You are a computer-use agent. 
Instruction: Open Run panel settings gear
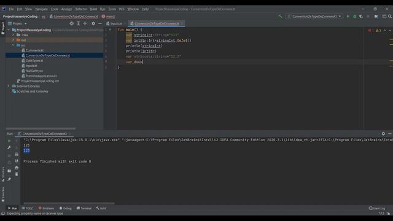coord(383,134)
